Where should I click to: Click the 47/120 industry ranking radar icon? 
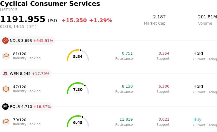(6, 89)
